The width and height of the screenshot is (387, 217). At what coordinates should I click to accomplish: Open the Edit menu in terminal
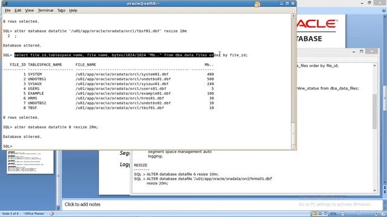18,10
